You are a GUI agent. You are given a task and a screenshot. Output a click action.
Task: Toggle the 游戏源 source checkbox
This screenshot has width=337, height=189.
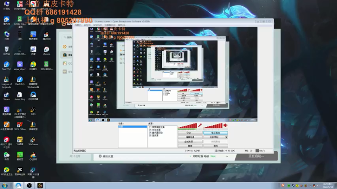click(x=150, y=135)
